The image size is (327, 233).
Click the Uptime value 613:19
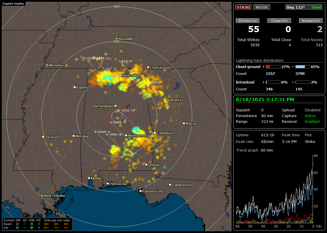[268, 135]
